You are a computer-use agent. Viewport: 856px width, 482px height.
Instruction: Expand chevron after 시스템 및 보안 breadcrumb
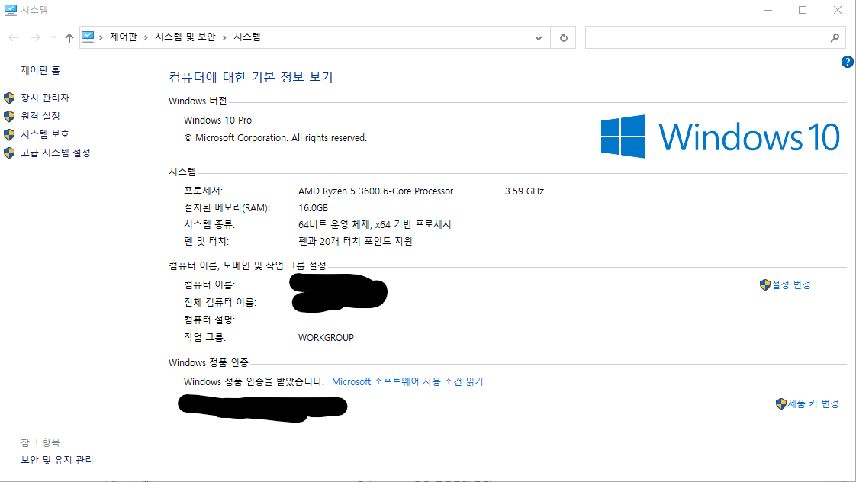coord(224,37)
